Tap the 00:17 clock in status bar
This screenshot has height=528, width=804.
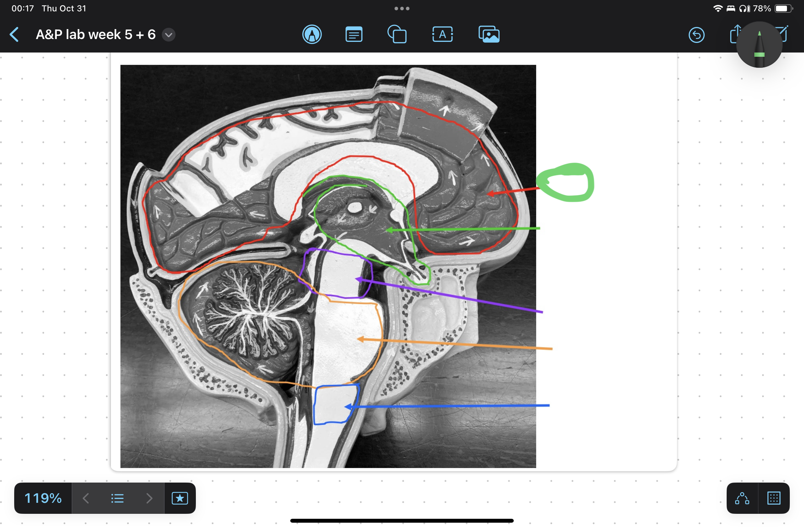23,9
